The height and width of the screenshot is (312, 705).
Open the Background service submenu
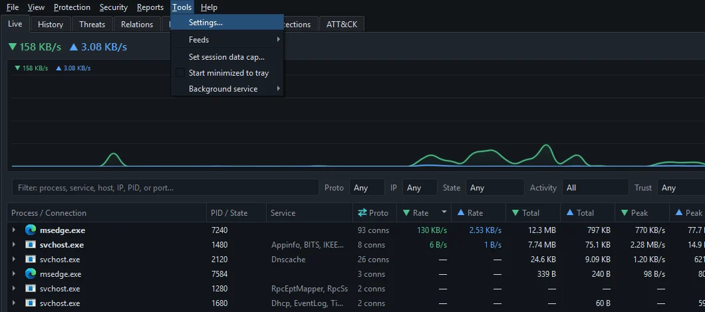(227, 89)
